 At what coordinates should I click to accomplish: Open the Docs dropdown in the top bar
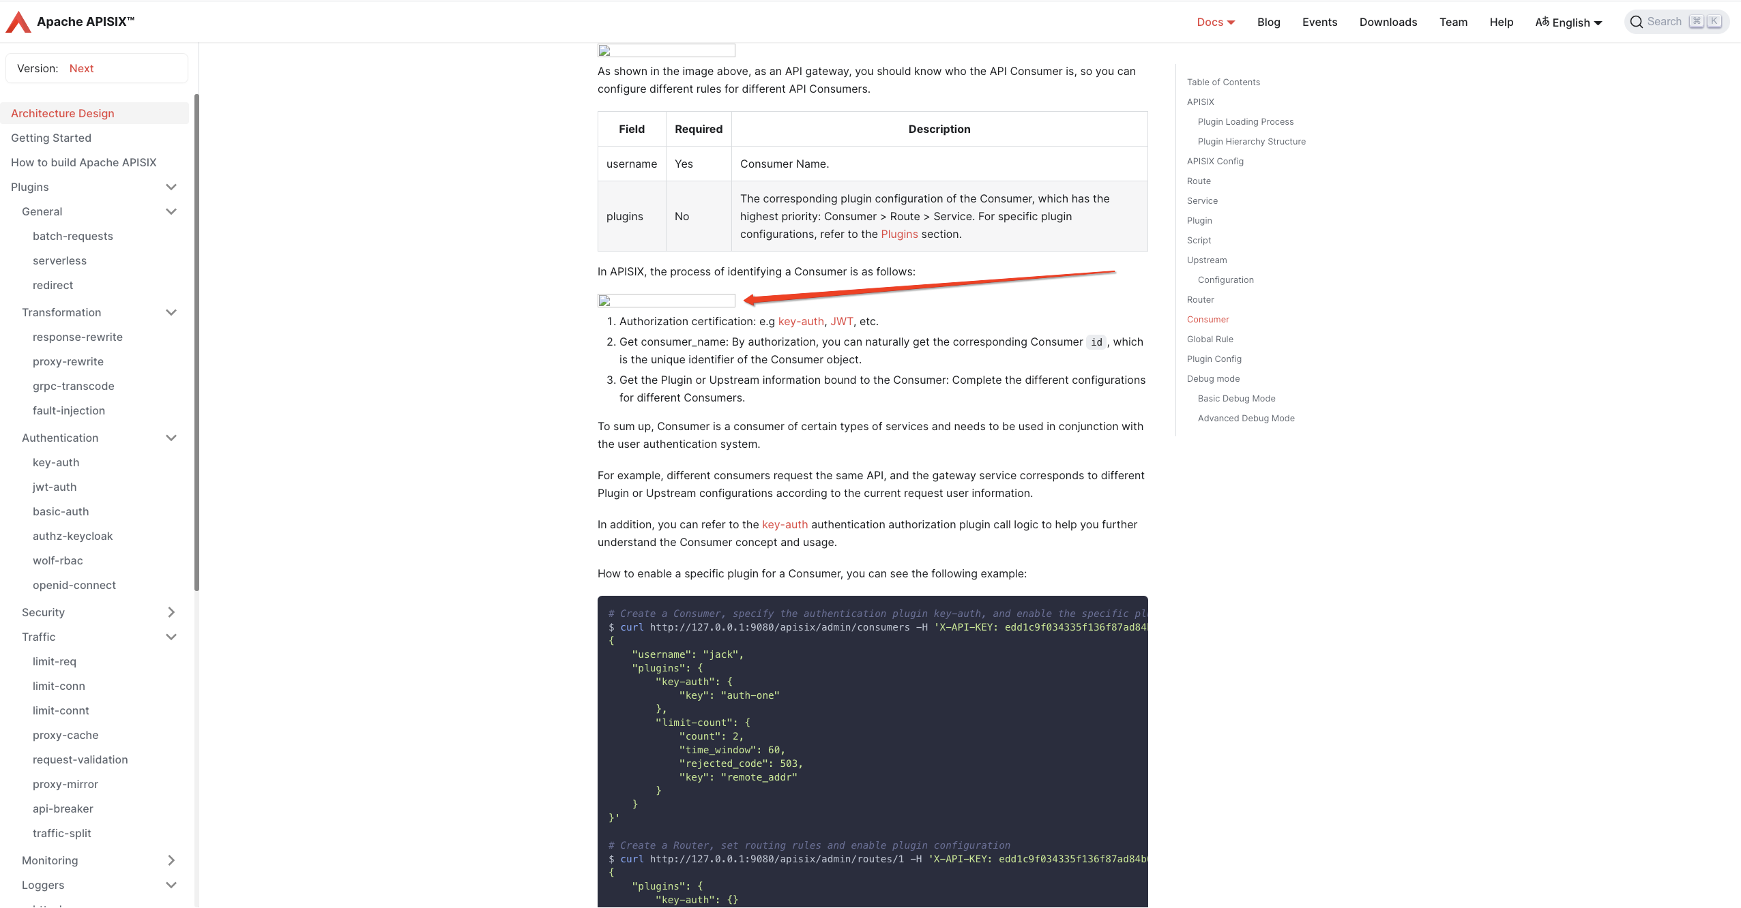pyautogui.click(x=1215, y=22)
